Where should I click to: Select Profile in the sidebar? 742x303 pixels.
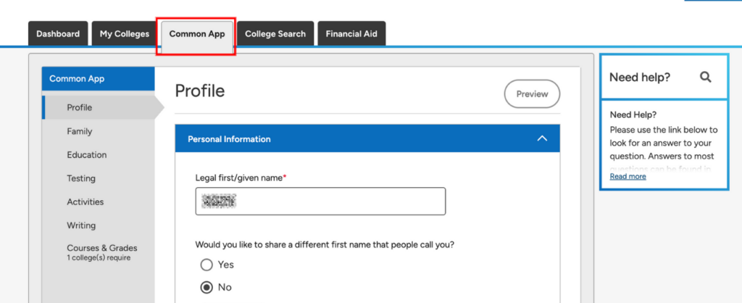pos(80,108)
